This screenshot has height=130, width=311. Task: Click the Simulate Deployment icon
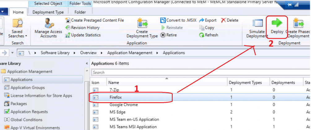pyautogui.click(x=257, y=24)
